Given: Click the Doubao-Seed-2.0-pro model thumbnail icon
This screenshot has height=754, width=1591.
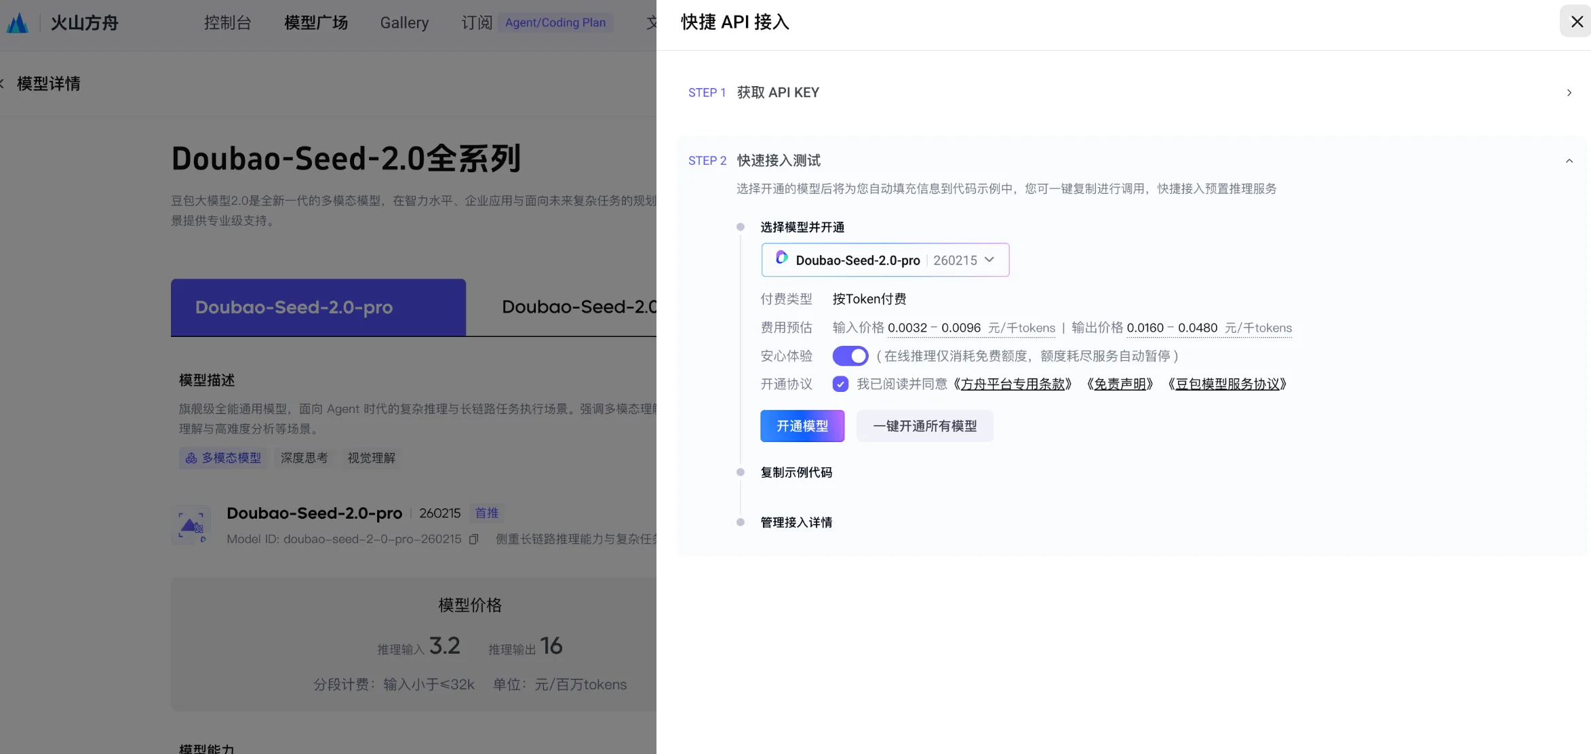Looking at the screenshot, I should pyautogui.click(x=192, y=525).
